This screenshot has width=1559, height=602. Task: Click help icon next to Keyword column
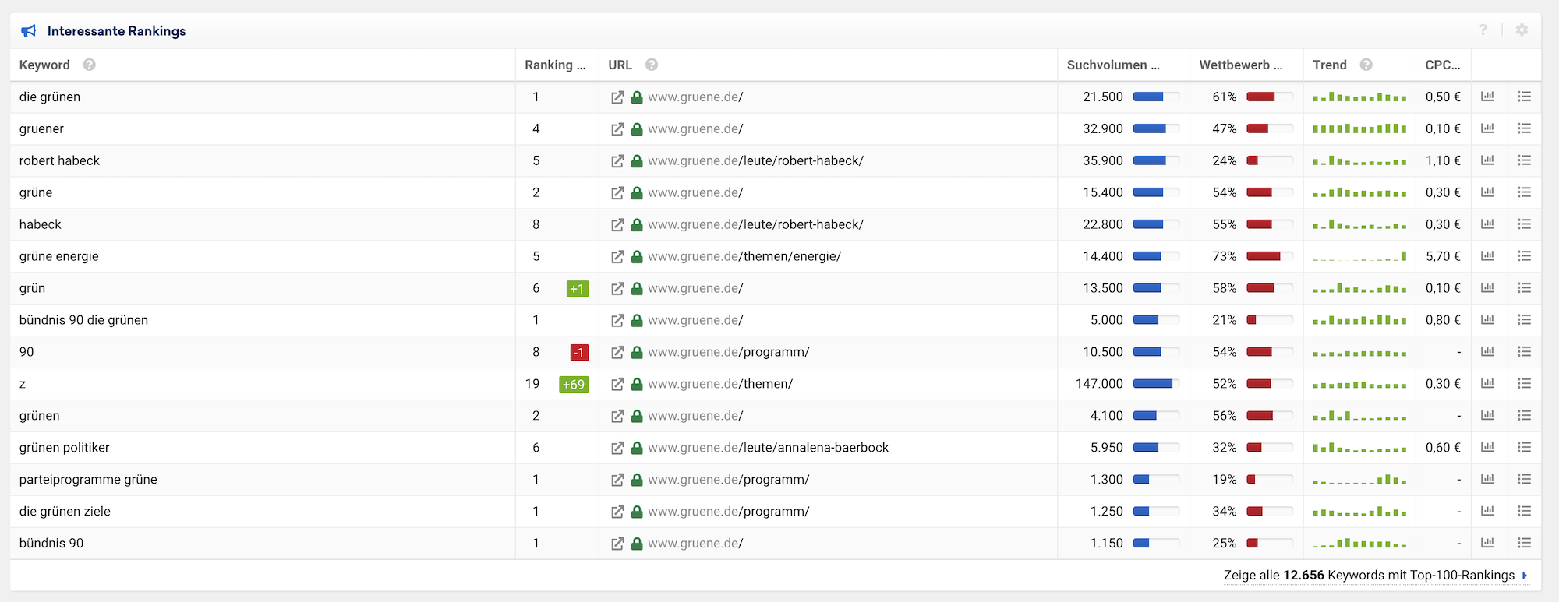pyautogui.click(x=90, y=65)
